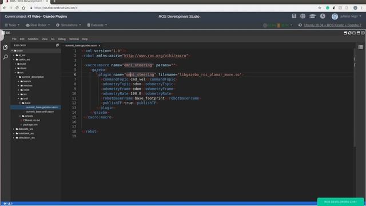Open the Edit menu
This screenshot has width=366, height=206.
22,39
